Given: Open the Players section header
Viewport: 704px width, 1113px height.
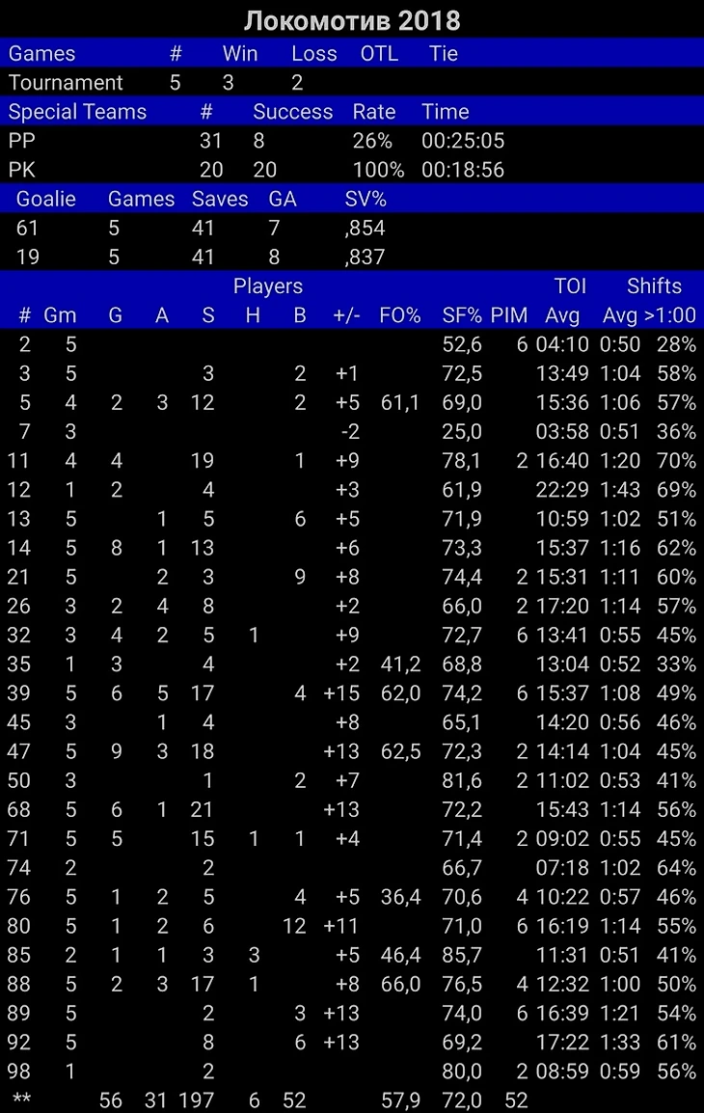Looking at the screenshot, I should (x=267, y=286).
